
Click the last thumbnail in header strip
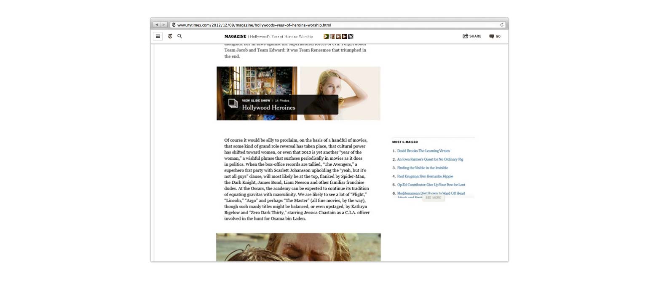(351, 37)
